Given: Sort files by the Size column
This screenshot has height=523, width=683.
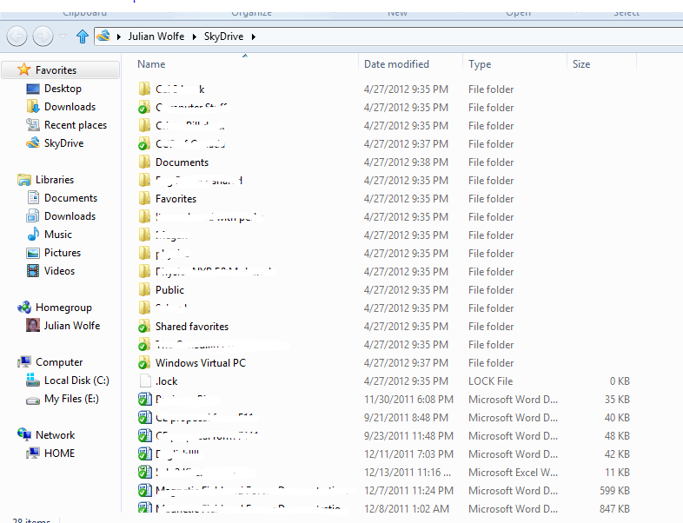Looking at the screenshot, I should [581, 64].
